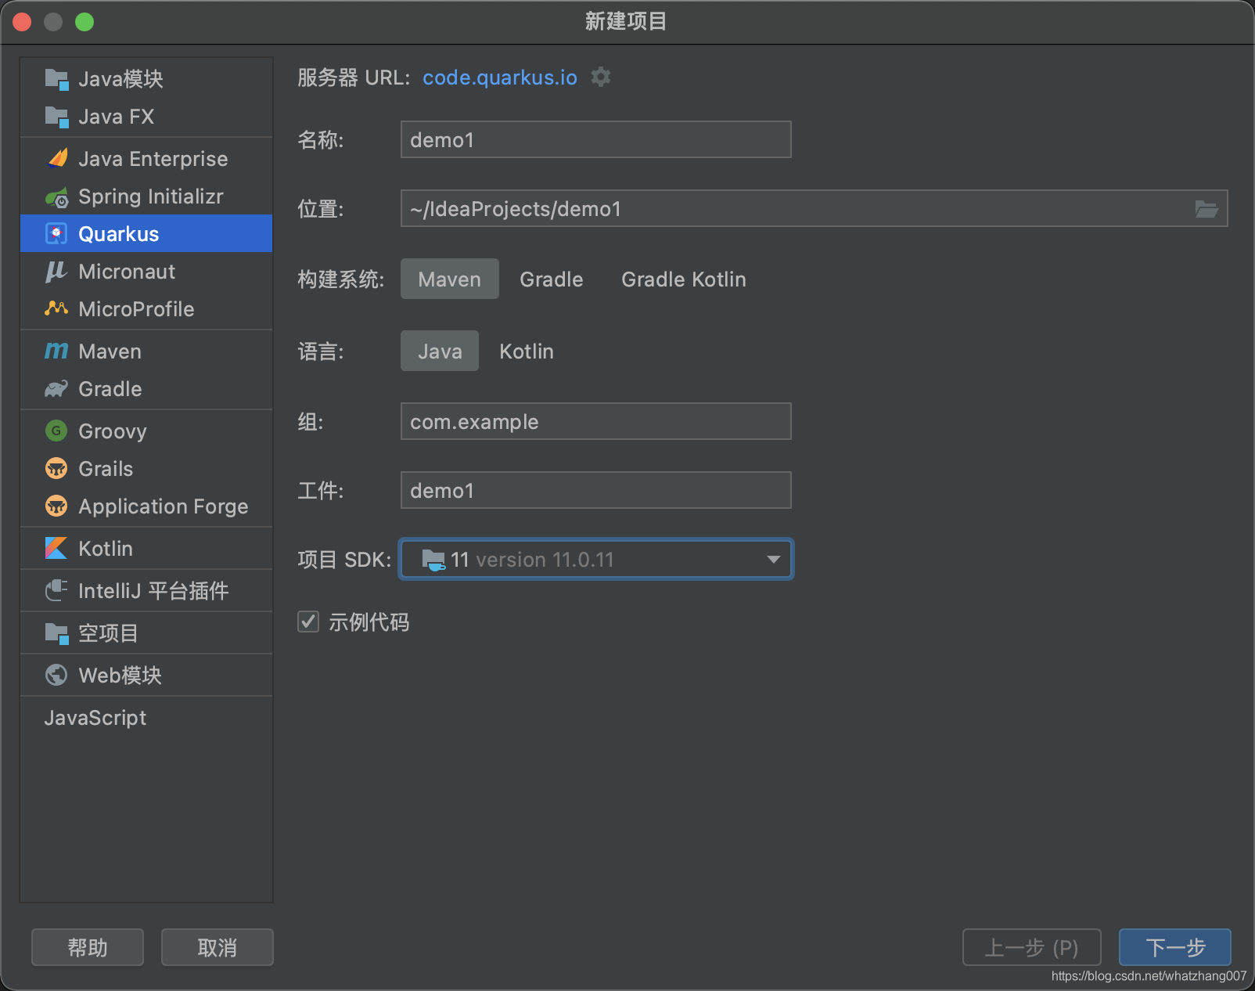This screenshot has height=991, width=1255.
Task: Select Java模块 project type
Action: coord(146,79)
